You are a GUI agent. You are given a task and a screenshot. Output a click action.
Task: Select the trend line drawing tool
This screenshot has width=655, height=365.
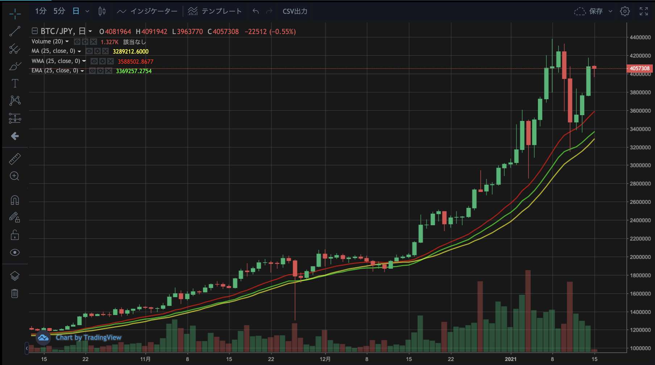click(14, 32)
